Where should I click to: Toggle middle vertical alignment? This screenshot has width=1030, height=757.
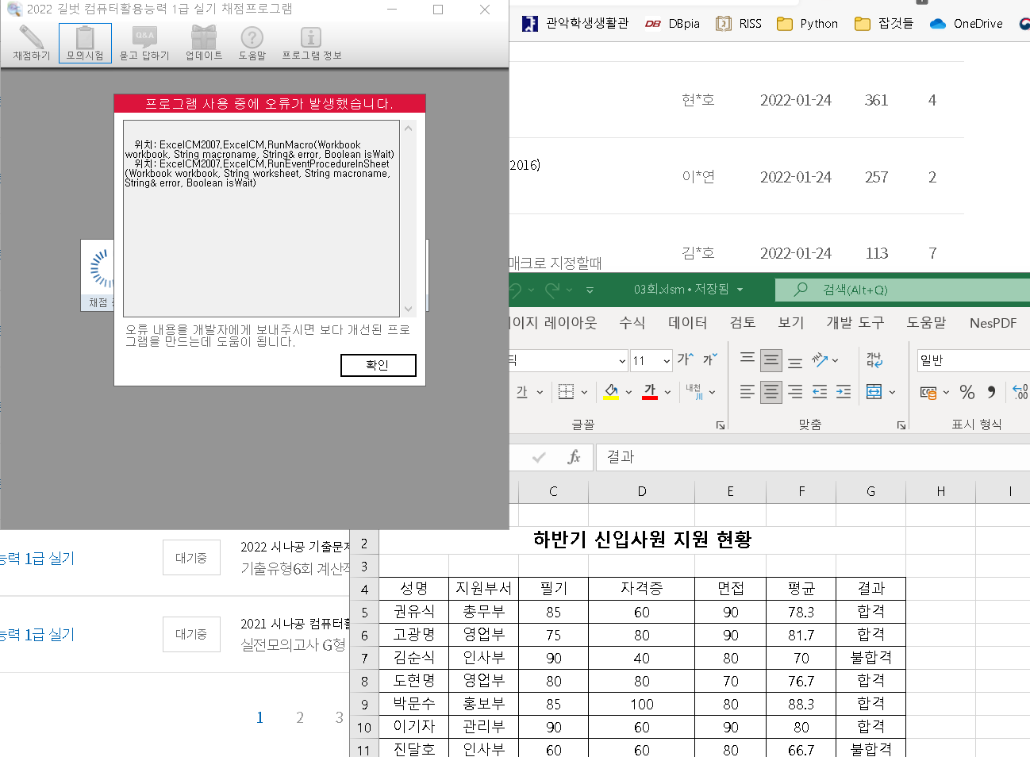pyautogui.click(x=771, y=360)
